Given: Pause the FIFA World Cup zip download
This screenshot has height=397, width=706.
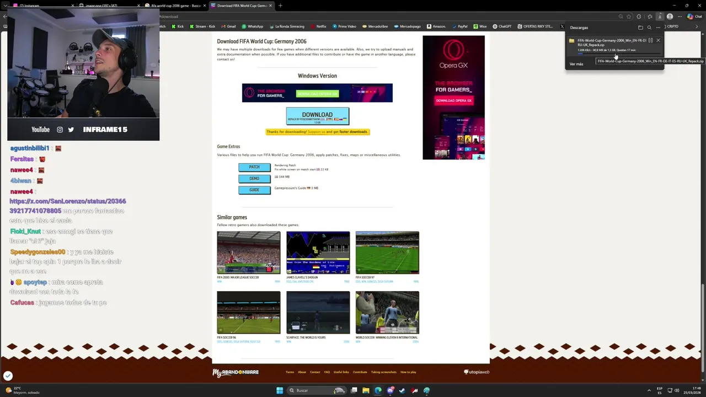Looking at the screenshot, I should [x=650, y=40].
